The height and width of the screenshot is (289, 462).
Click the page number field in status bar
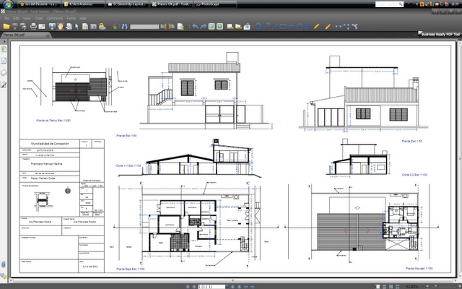211,287
